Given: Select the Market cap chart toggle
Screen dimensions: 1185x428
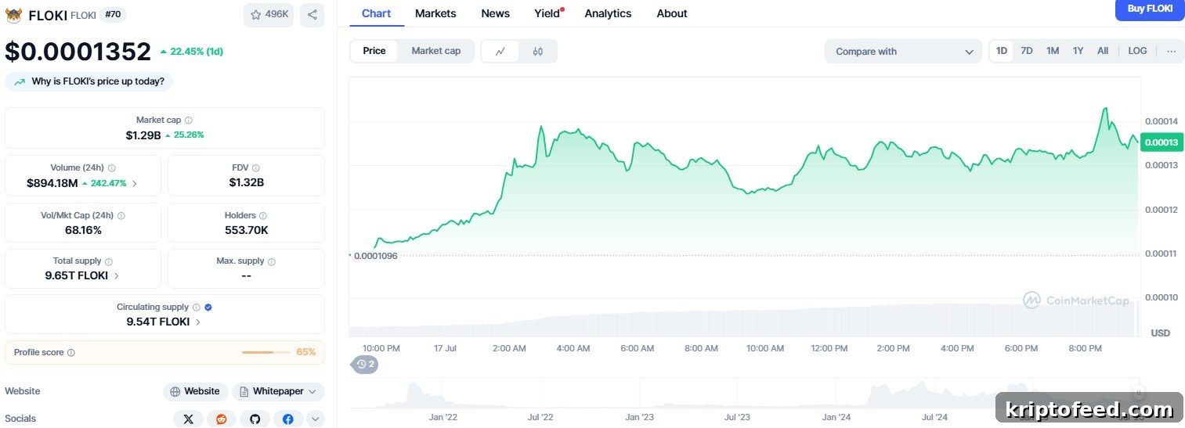Looking at the screenshot, I should point(436,51).
